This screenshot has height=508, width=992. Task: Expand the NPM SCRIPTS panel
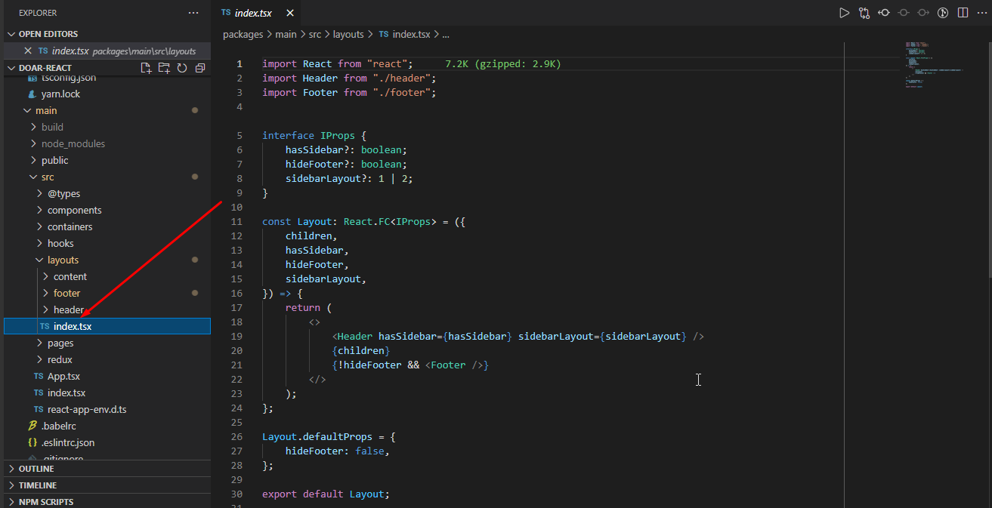[107, 501]
